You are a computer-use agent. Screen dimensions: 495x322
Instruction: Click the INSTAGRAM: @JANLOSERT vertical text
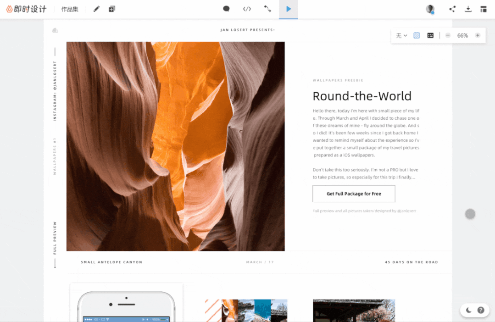[x=55, y=91]
